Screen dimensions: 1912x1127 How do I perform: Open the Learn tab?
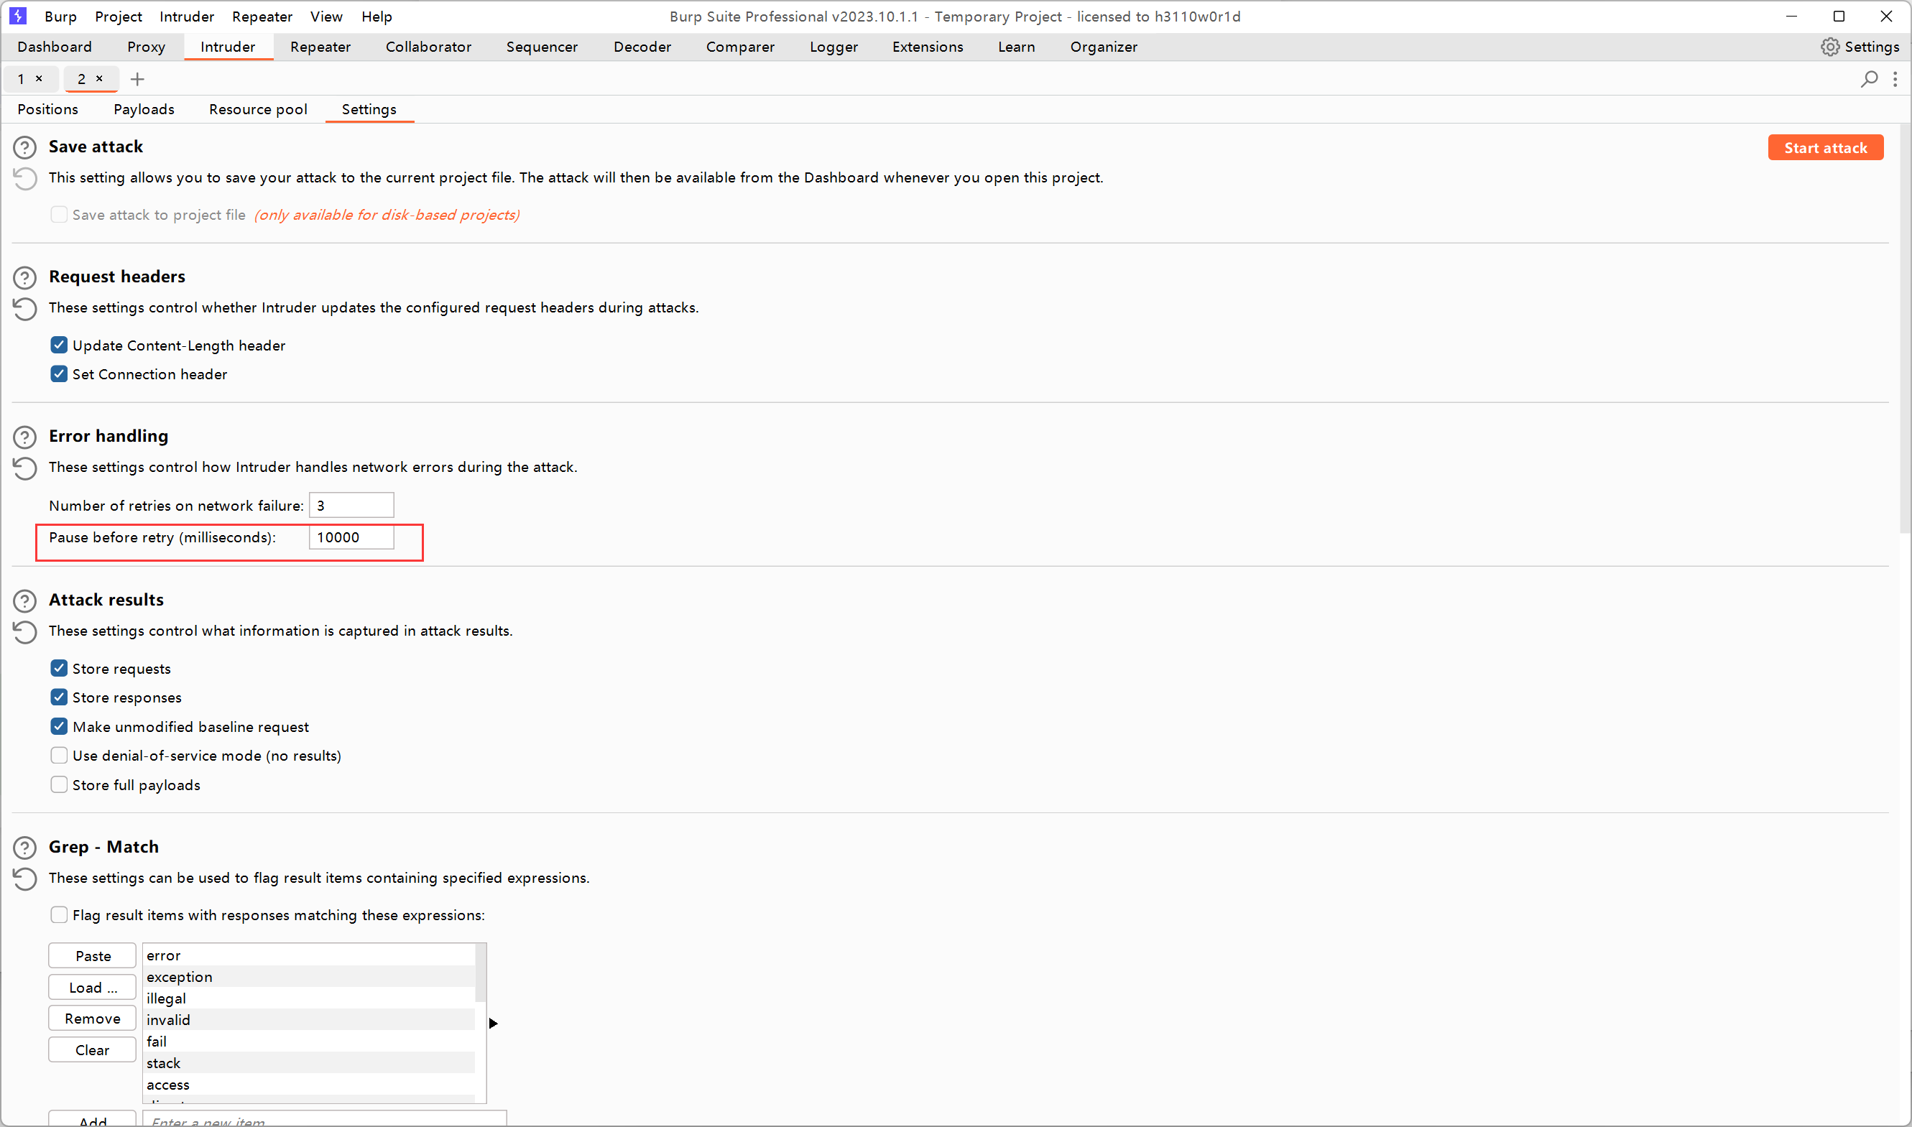click(1017, 47)
